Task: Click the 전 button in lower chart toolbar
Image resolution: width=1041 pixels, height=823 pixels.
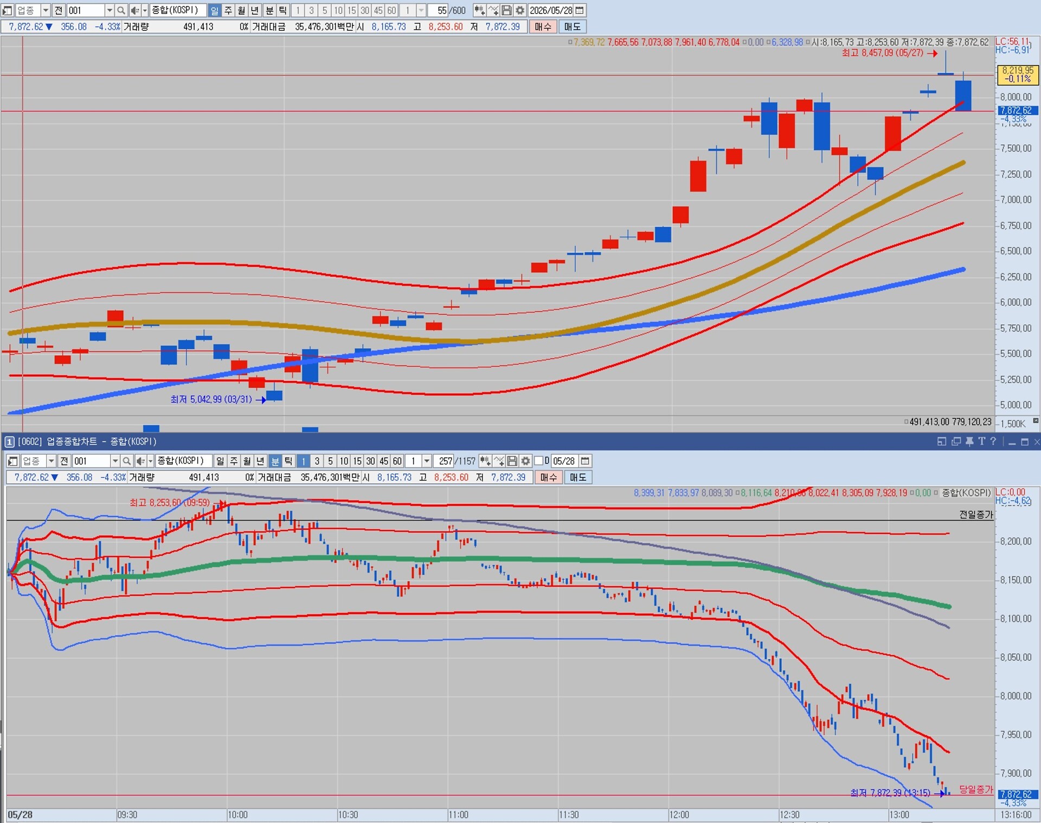Action: click(x=65, y=461)
